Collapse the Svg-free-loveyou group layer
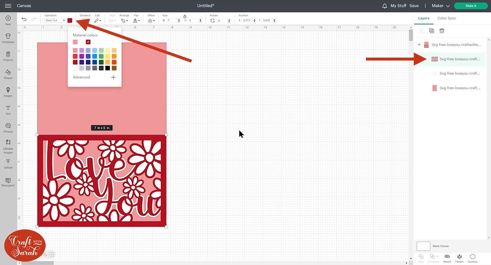The height and width of the screenshot is (265, 491). pos(419,44)
